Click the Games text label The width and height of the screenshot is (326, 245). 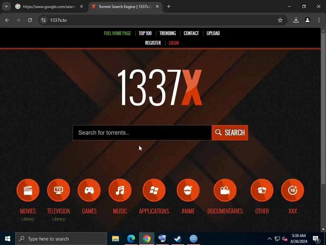point(89,211)
